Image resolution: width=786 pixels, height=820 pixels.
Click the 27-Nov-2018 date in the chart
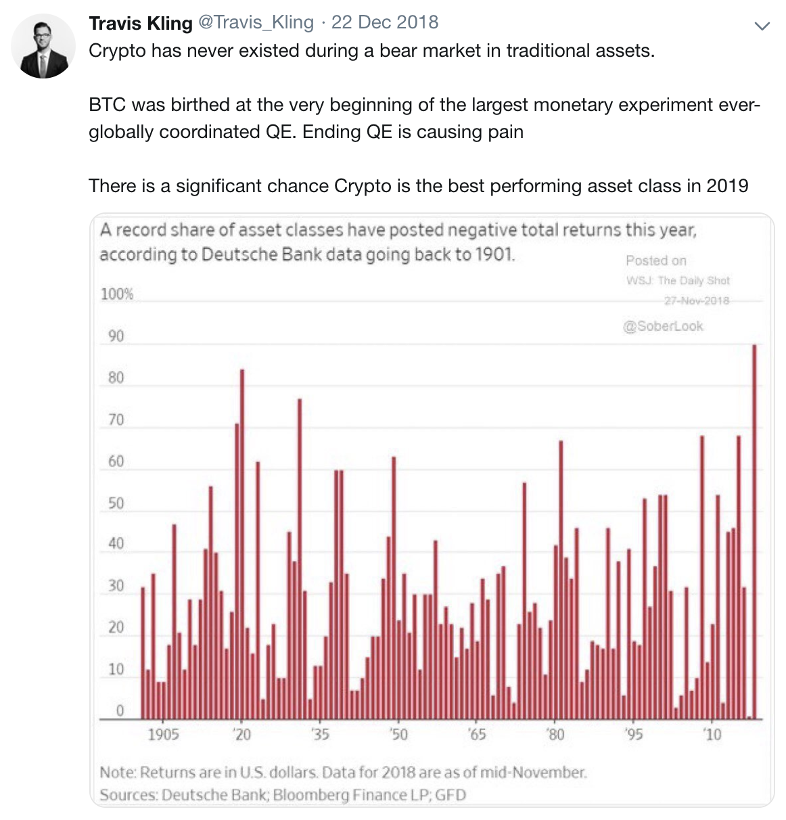point(696,300)
